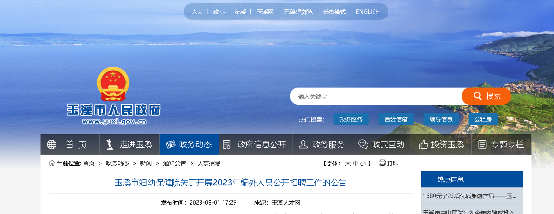Click the chat bubbles icon beside 政民互动

pyautogui.click(x=363, y=144)
